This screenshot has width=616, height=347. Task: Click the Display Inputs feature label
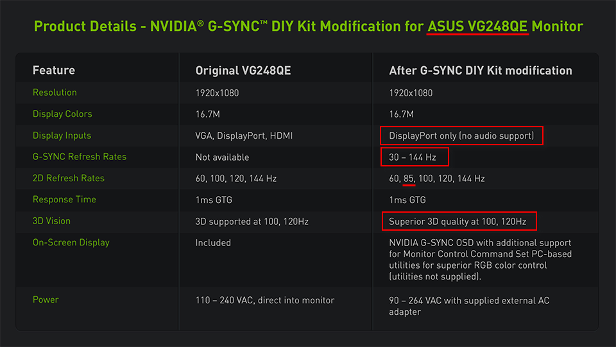62,136
